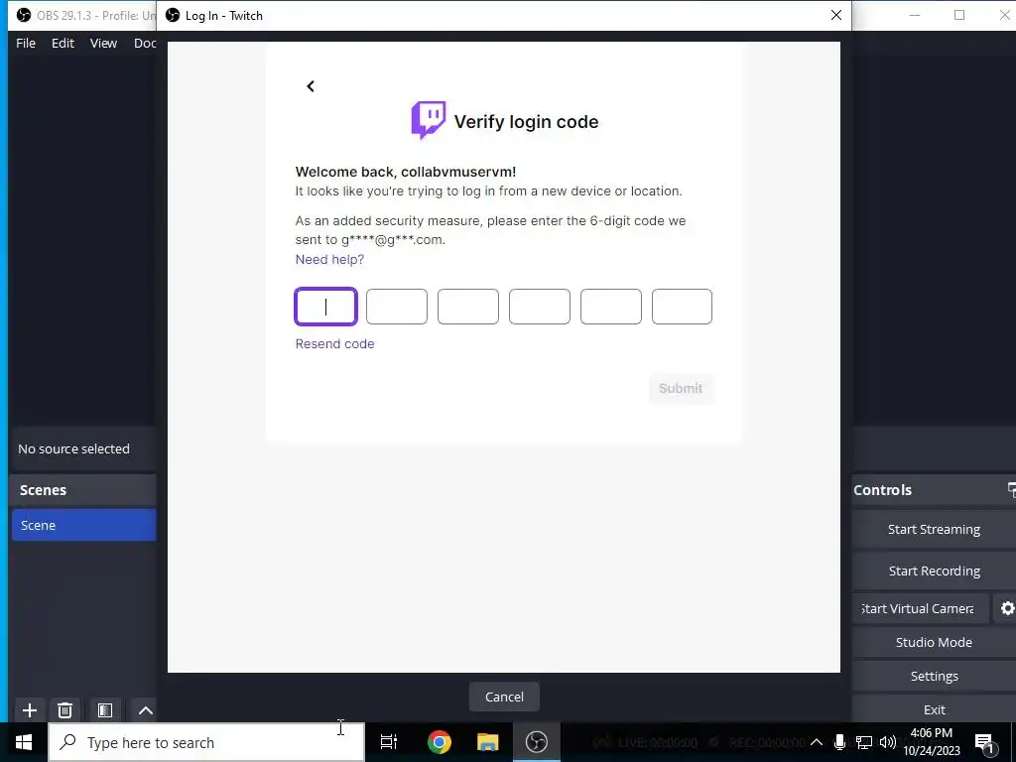Open Virtual Camera settings gear icon

coord(1007,608)
